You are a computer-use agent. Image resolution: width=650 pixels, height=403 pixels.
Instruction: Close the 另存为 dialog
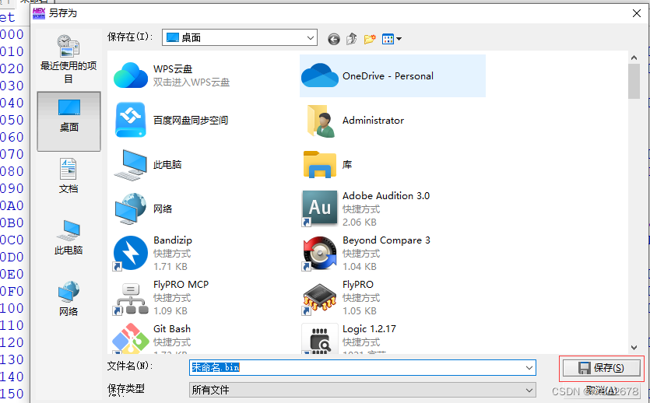pos(637,14)
